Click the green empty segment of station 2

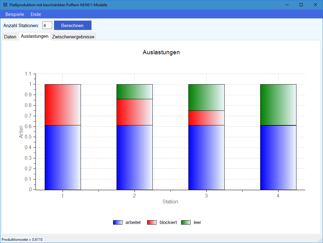coord(135,92)
